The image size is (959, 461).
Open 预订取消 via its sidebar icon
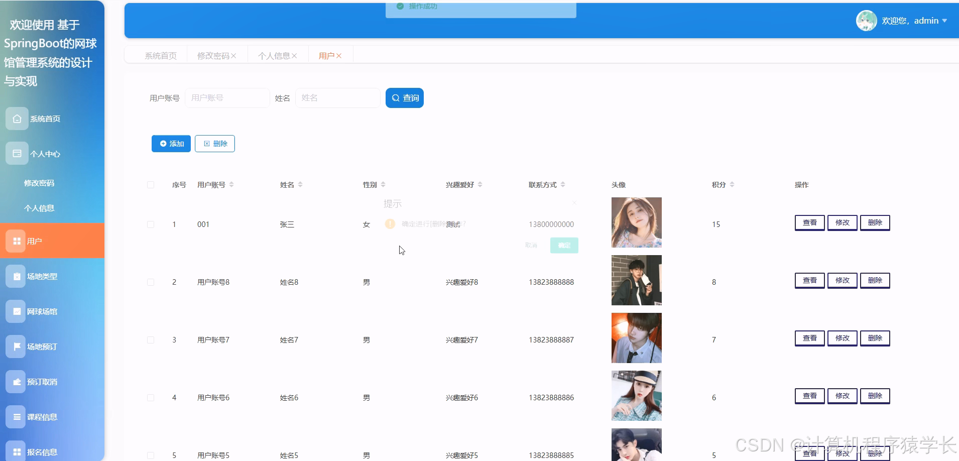coord(17,381)
